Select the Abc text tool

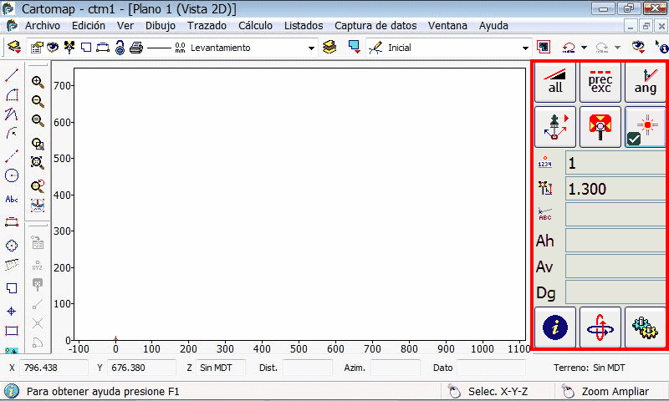coord(12,200)
